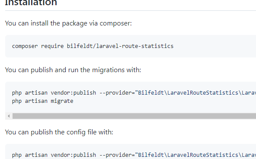
Task: Click the word 'composer' in the code block
Action: tap(25, 46)
